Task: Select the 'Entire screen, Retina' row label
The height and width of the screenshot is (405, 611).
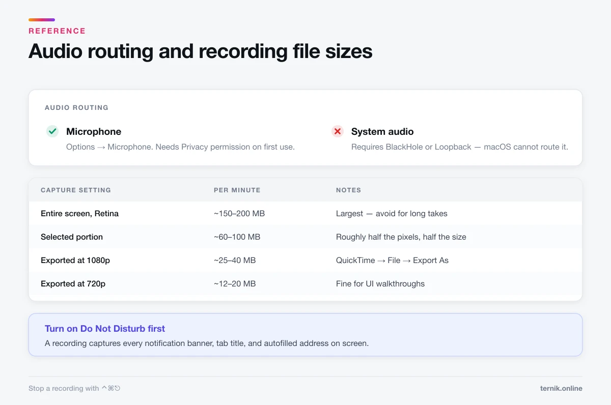Action: click(79, 214)
